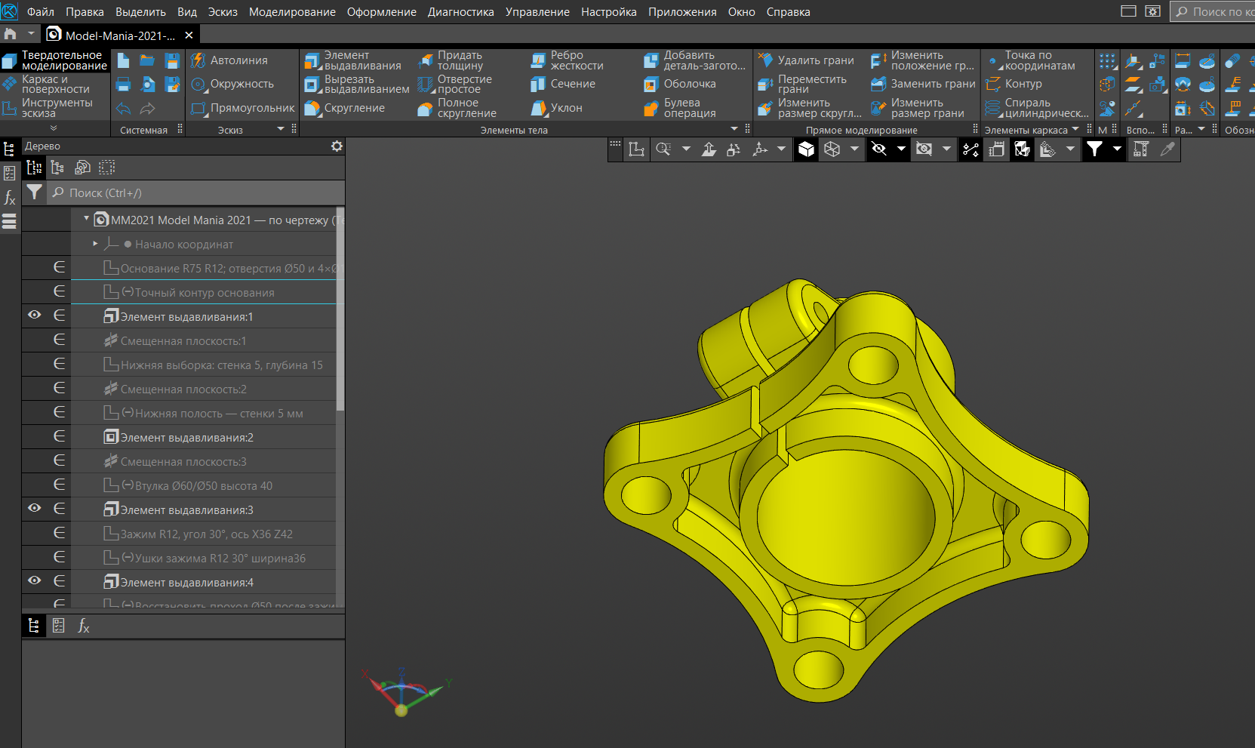The width and height of the screenshot is (1255, 748).
Task: Click the Ребро жесткости command button
Action: 568,60
